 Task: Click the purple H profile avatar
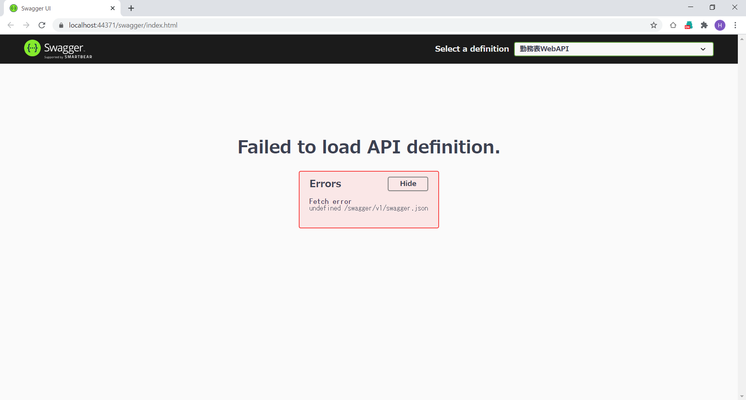[720, 25]
